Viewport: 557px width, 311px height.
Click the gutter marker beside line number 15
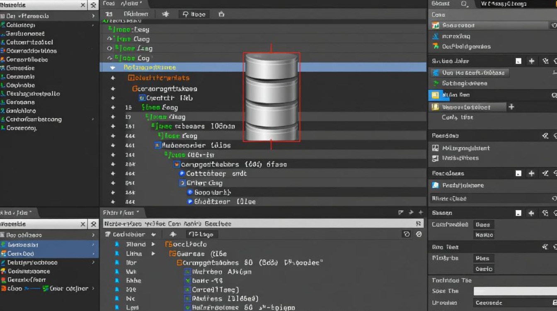113,107
